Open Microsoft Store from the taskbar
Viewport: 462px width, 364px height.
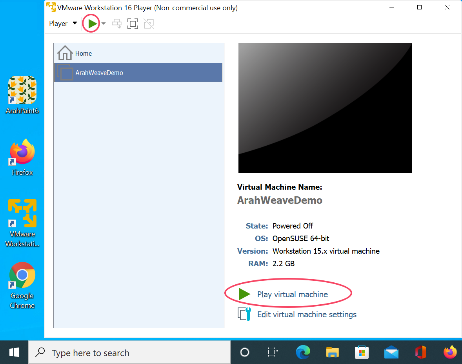362,353
